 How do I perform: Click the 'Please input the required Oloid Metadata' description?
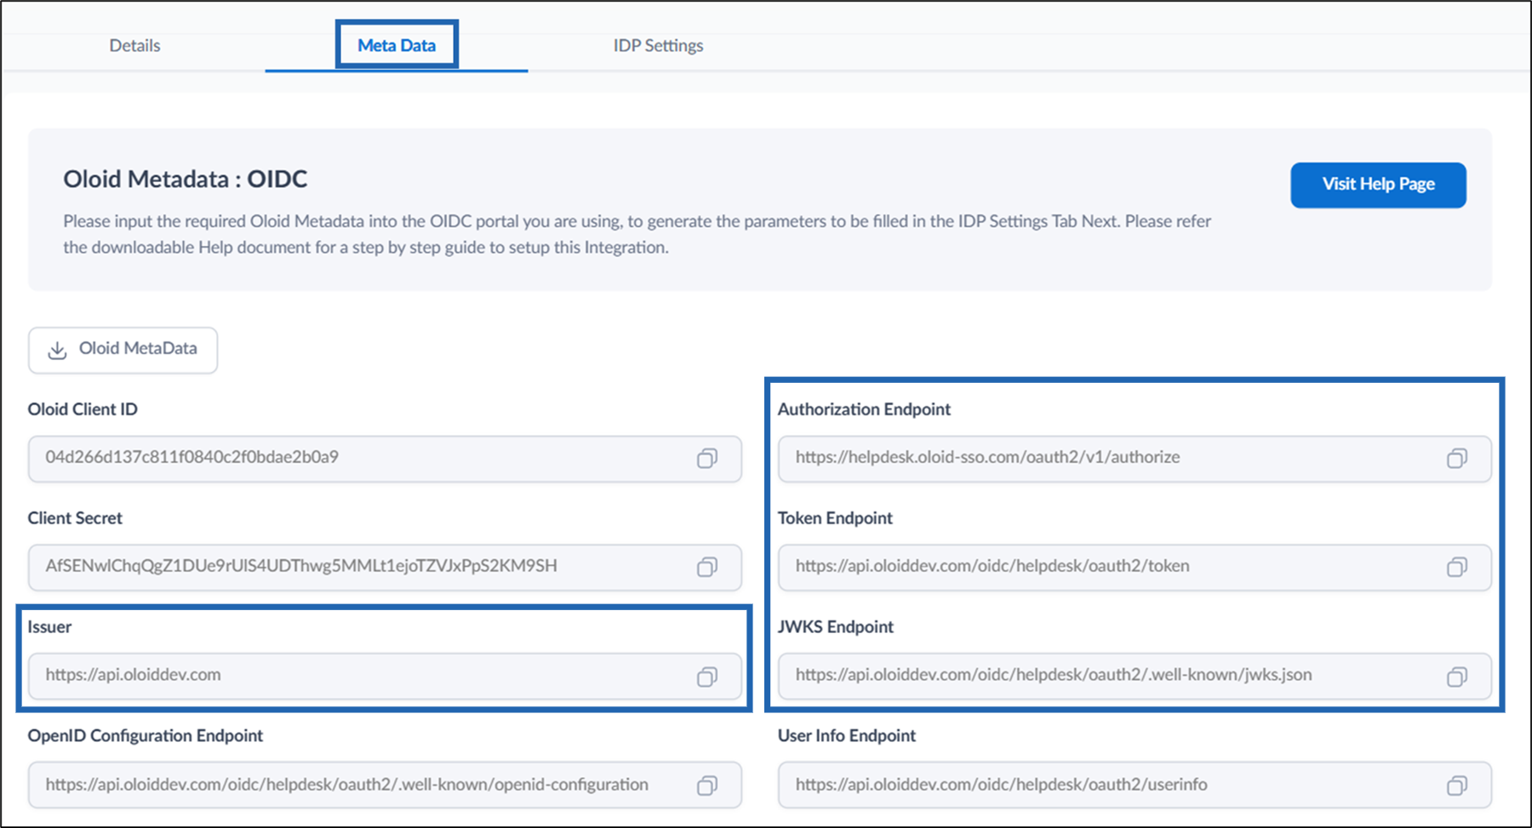[637, 234]
